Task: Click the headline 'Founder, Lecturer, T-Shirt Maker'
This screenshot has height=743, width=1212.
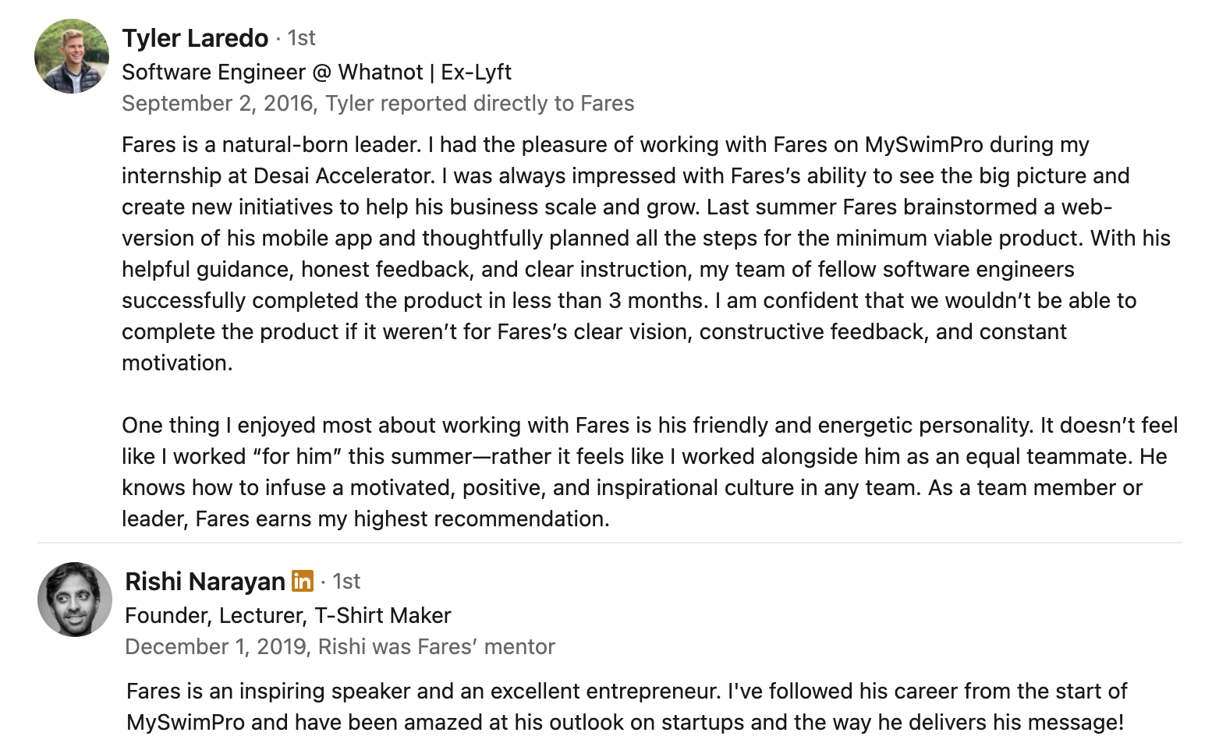Action: [288, 616]
